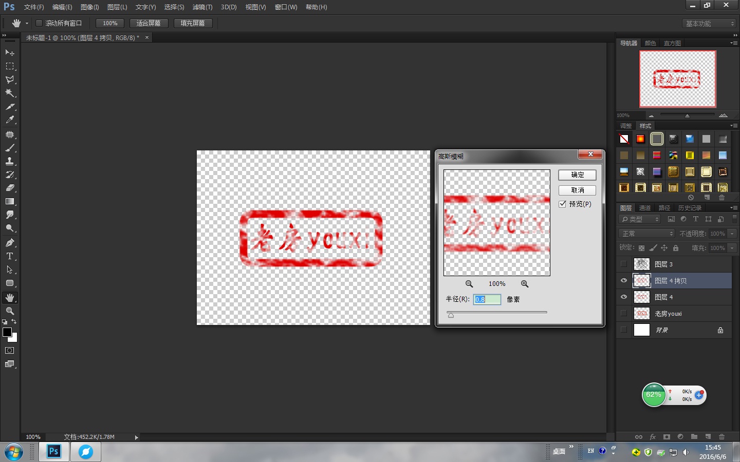Switch to the 通道 tab
The image size is (740, 462).
pyautogui.click(x=645, y=208)
